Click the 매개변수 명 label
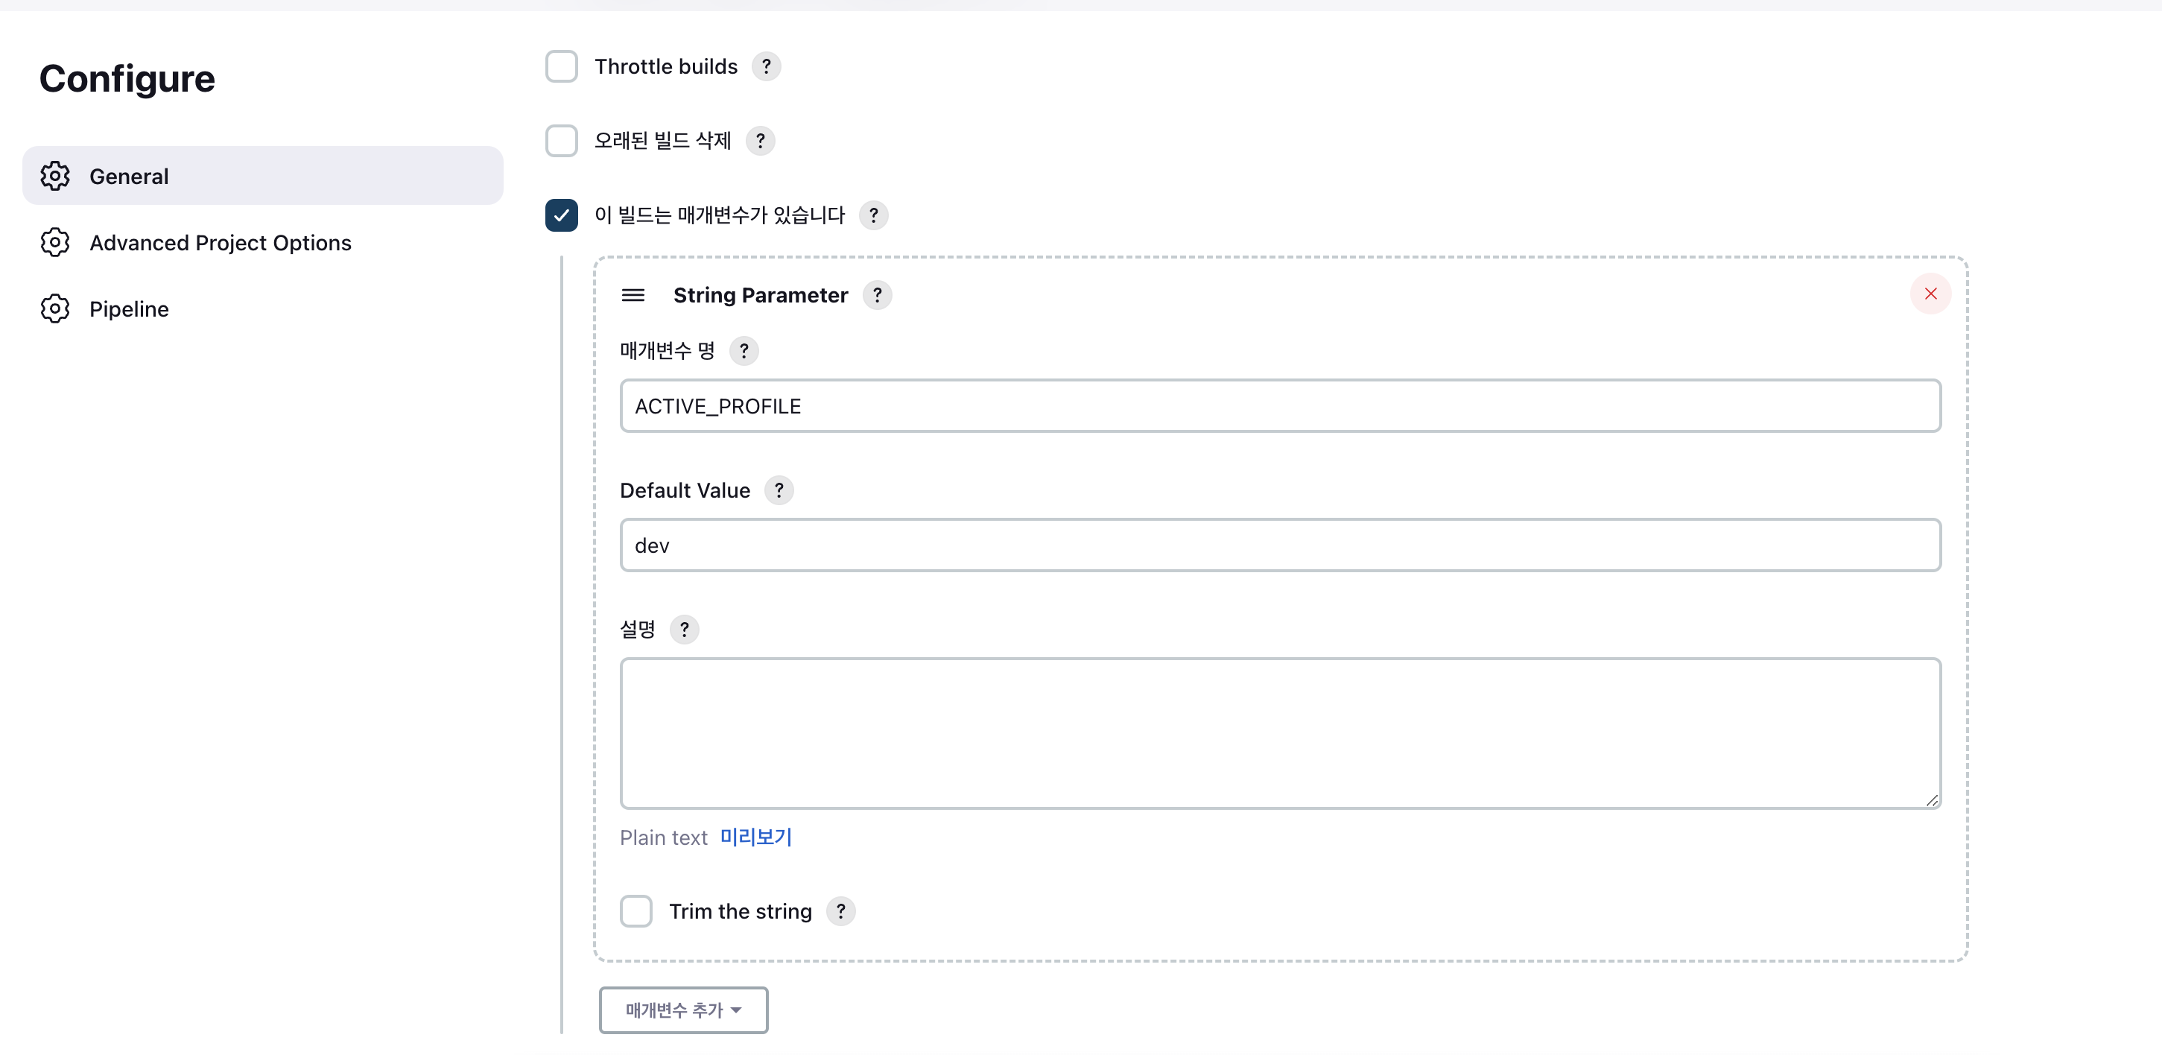 click(668, 351)
